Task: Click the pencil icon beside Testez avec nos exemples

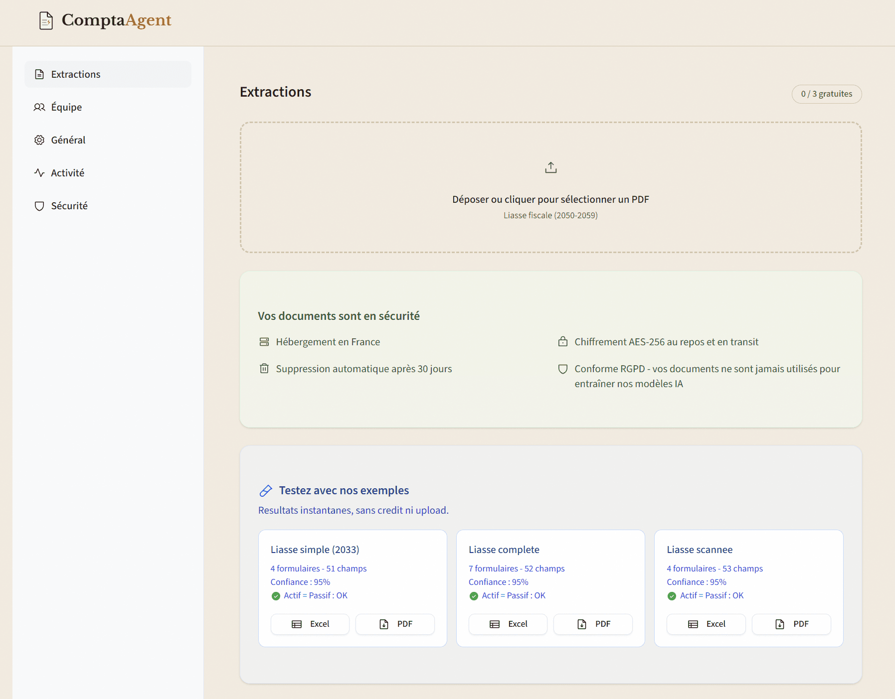Action: [x=266, y=490]
